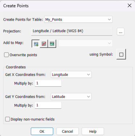Open the disabled map selection dropdown
135x136 pixels.
click(x=85, y=43)
